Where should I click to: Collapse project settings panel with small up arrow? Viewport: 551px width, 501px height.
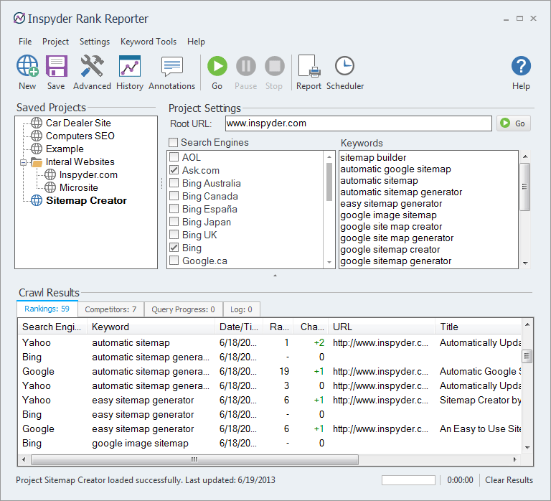coord(275,276)
